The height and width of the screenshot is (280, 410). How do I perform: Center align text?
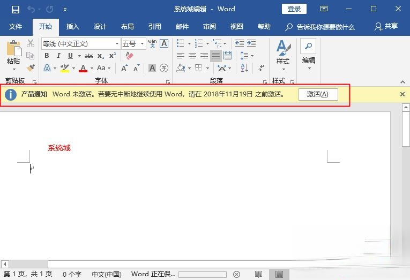[192, 56]
